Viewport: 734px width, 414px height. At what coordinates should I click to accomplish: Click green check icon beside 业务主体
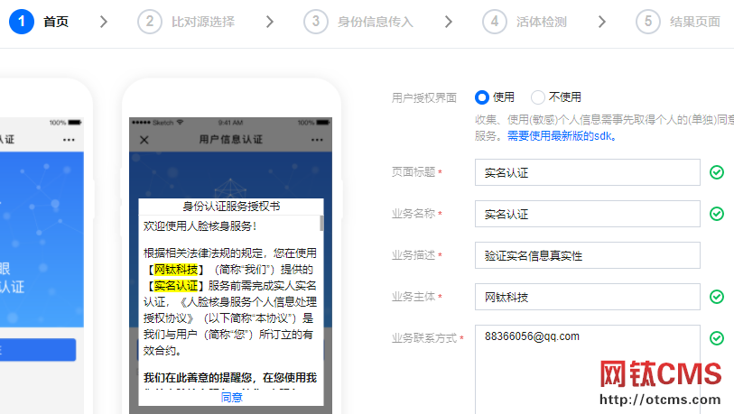(717, 297)
